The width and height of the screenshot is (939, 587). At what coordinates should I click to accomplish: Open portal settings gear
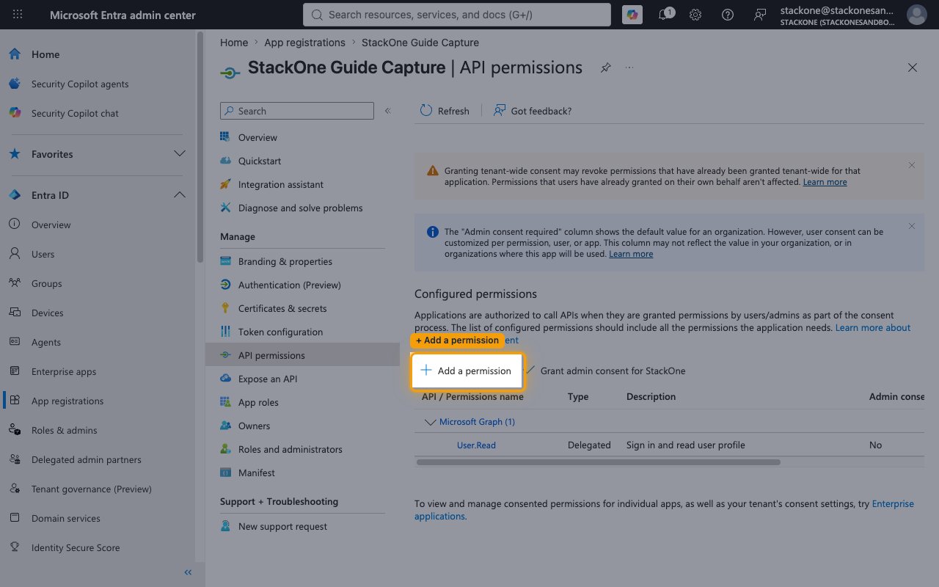695,15
